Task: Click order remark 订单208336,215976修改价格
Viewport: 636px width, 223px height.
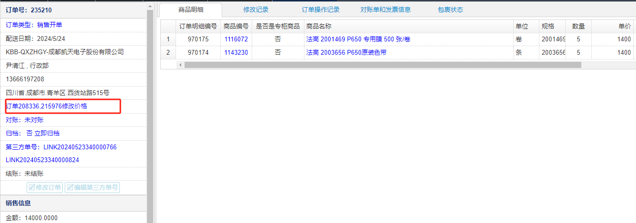Action: 47,107
